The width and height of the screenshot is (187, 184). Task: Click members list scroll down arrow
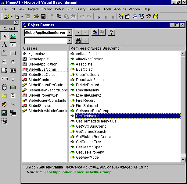tap(183, 160)
